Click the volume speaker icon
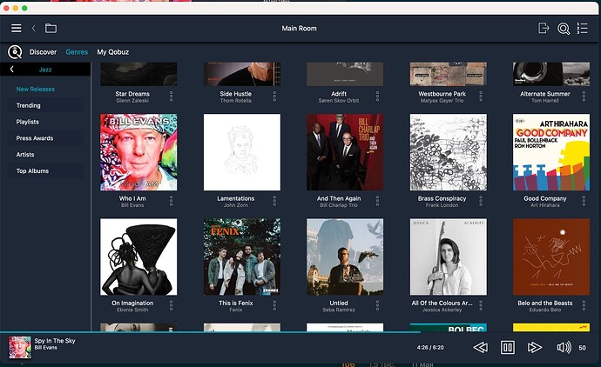Viewport: 601px width, 367px height. [x=564, y=348]
